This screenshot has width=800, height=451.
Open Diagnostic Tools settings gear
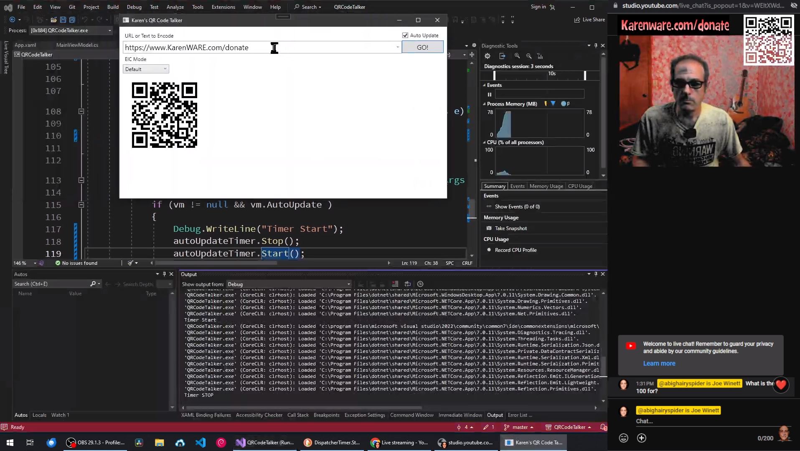pos(487,56)
